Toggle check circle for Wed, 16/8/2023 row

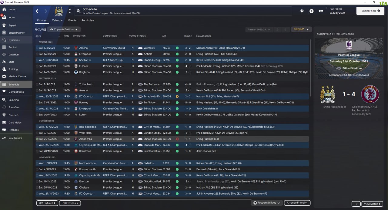[37, 60]
